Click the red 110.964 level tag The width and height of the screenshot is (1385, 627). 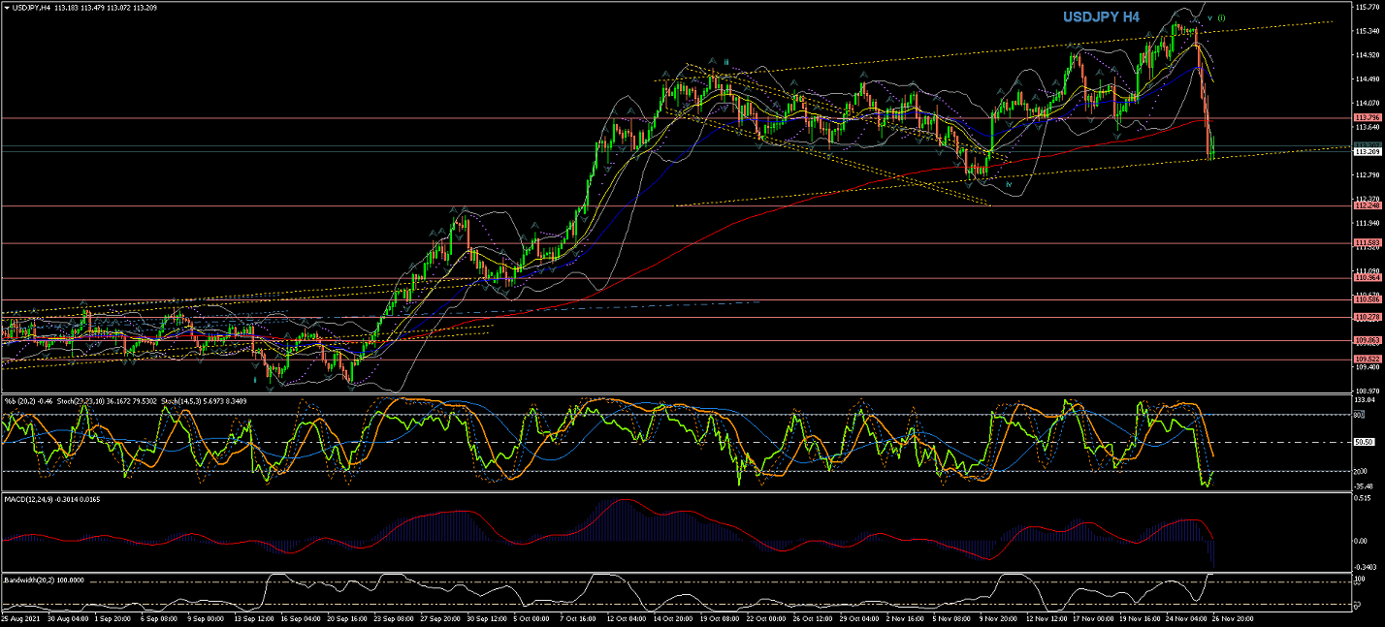(x=1368, y=278)
